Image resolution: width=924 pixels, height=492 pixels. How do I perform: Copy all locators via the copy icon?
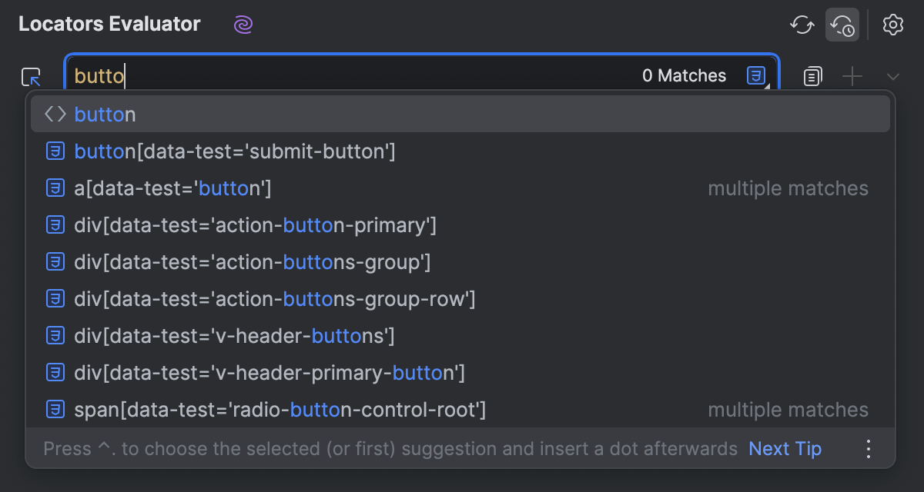812,76
